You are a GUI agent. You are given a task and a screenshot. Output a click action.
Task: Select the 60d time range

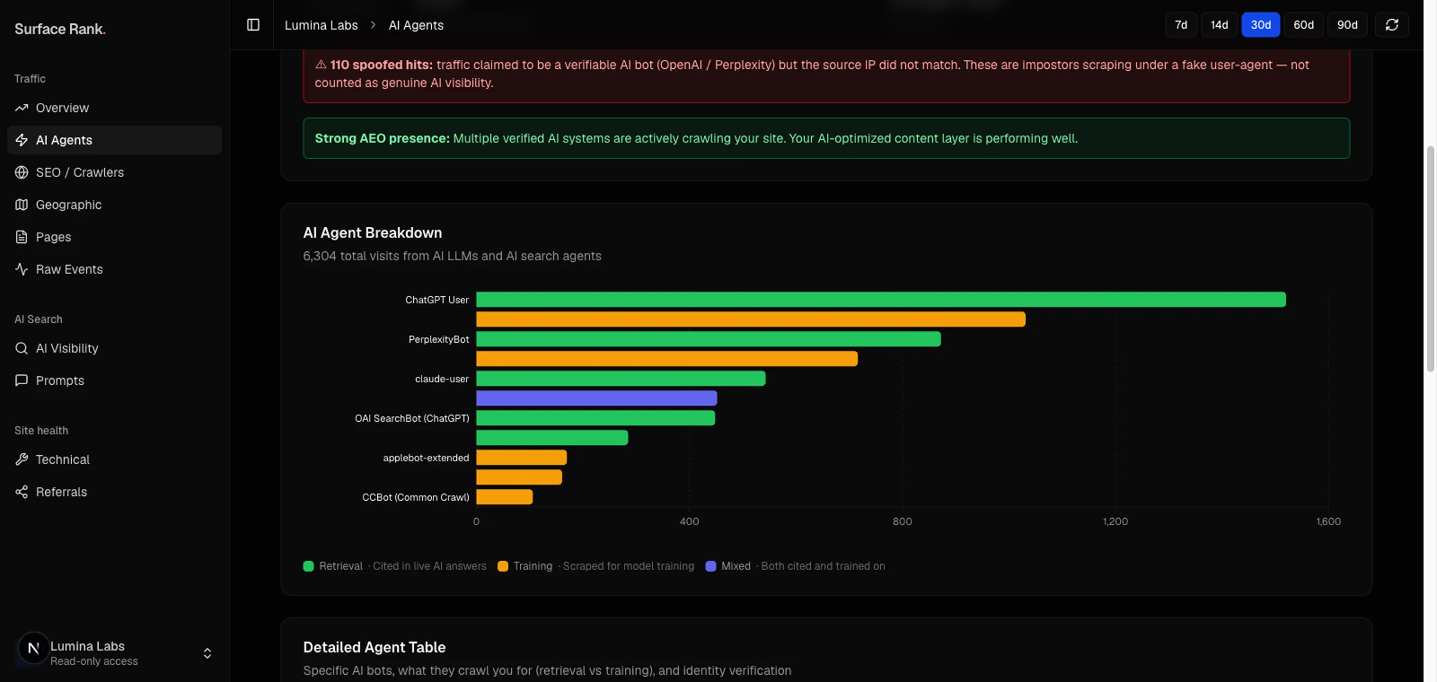(x=1303, y=25)
